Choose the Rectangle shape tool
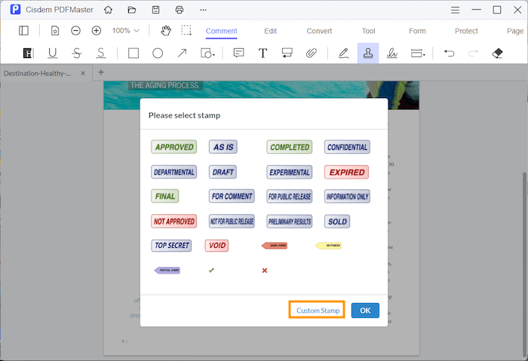528x361 pixels. pos(134,54)
